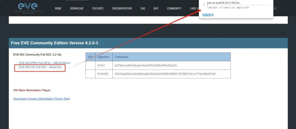Click the VM Ware Workstation Player: label
296x129 pixels.
32,90
